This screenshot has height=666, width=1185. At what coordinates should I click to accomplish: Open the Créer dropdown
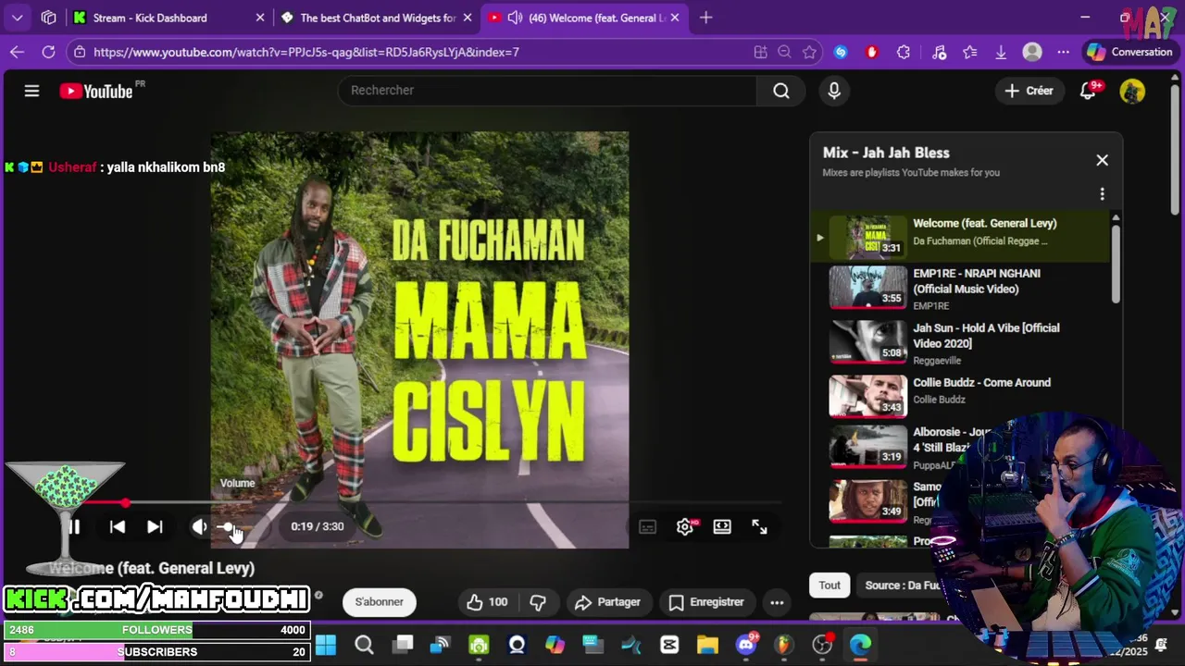1029,91
